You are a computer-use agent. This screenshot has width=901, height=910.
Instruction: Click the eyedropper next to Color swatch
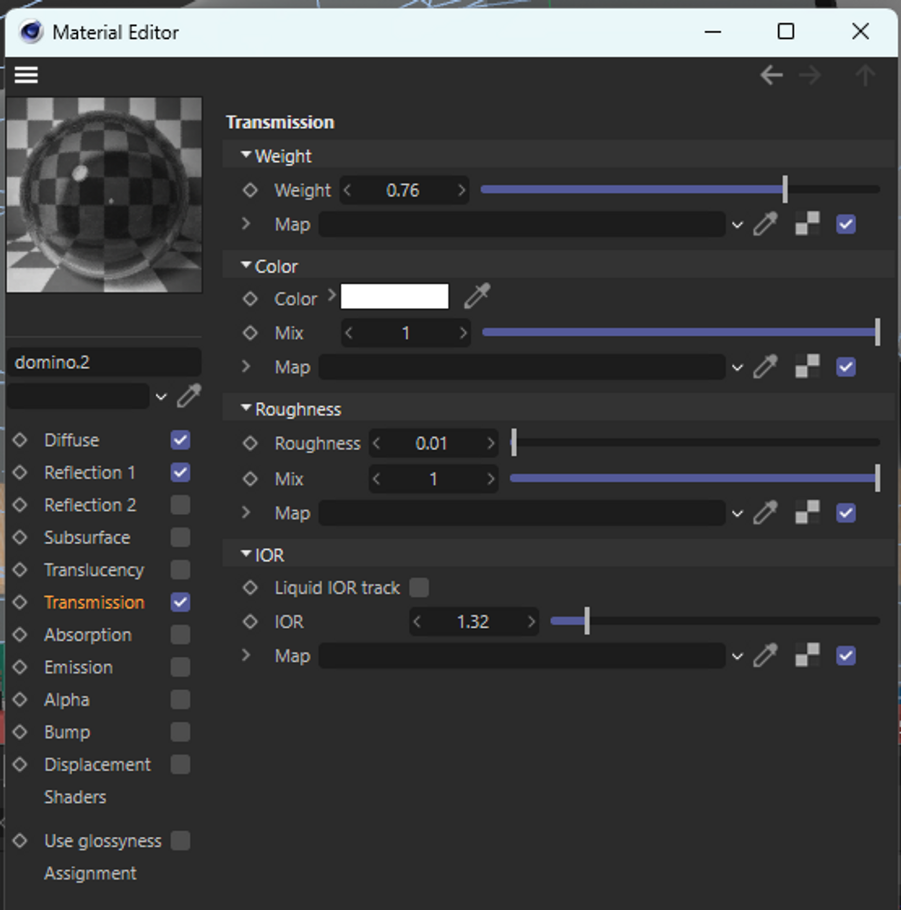(477, 296)
